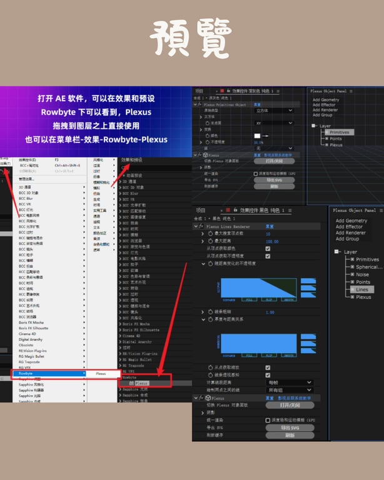Open the white color swatch in upper panel
This screenshot has width=384, height=480.
(257, 136)
